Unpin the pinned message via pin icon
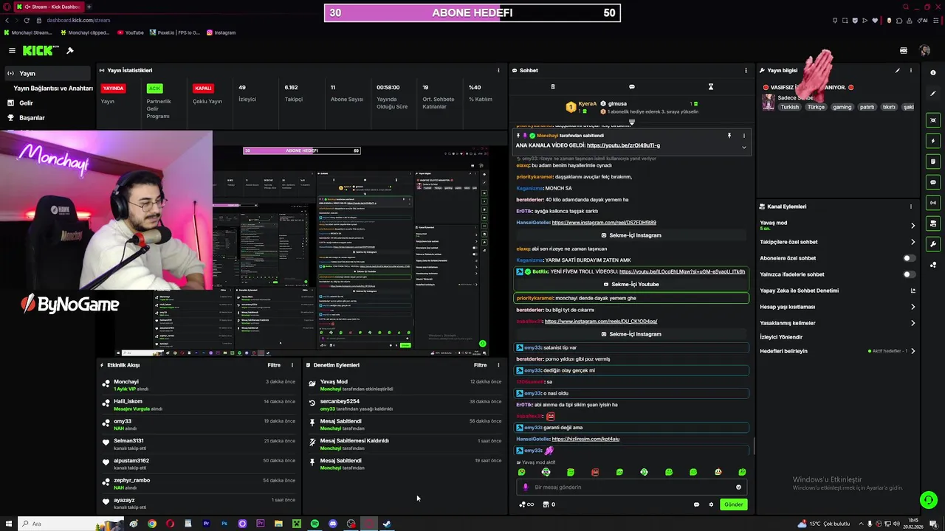945x531 pixels. (729, 136)
